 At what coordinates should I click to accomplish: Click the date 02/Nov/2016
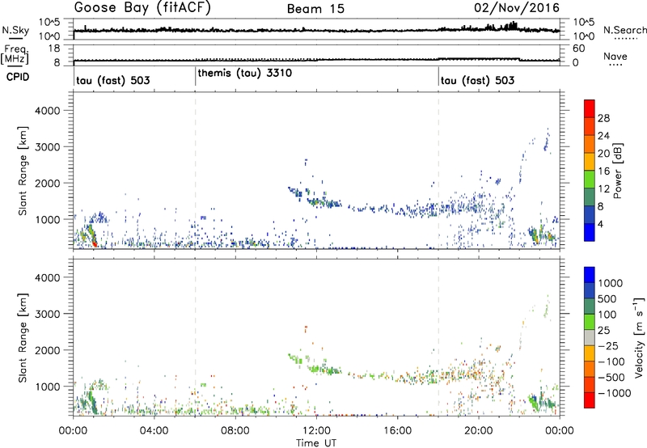coord(517,8)
